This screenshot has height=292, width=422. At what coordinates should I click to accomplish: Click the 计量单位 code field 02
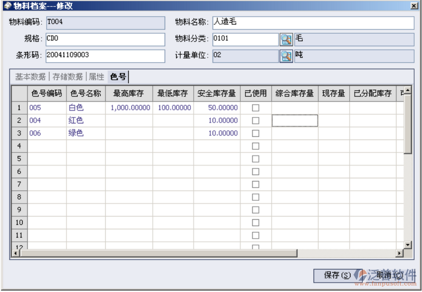coord(245,56)
